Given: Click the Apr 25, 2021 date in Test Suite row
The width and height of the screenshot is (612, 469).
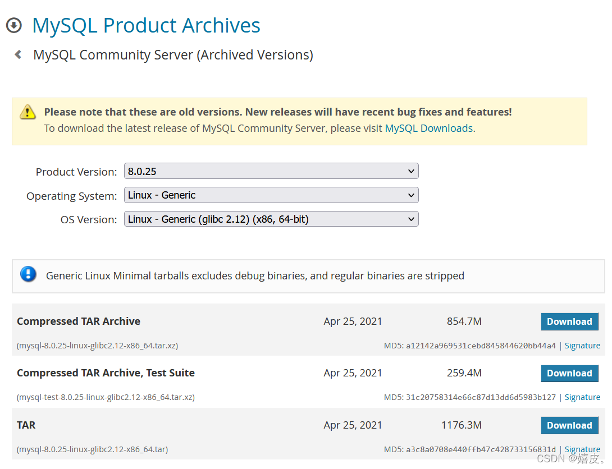Looking at the screenshot, I should point(353,373).
